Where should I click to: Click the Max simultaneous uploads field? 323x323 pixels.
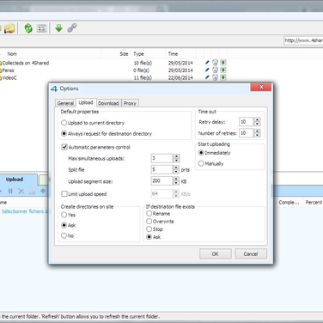[161, 158]
